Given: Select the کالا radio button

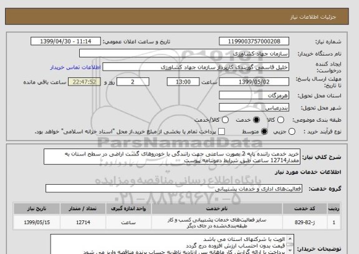Looking at the screenshot, I should point(280,120).
